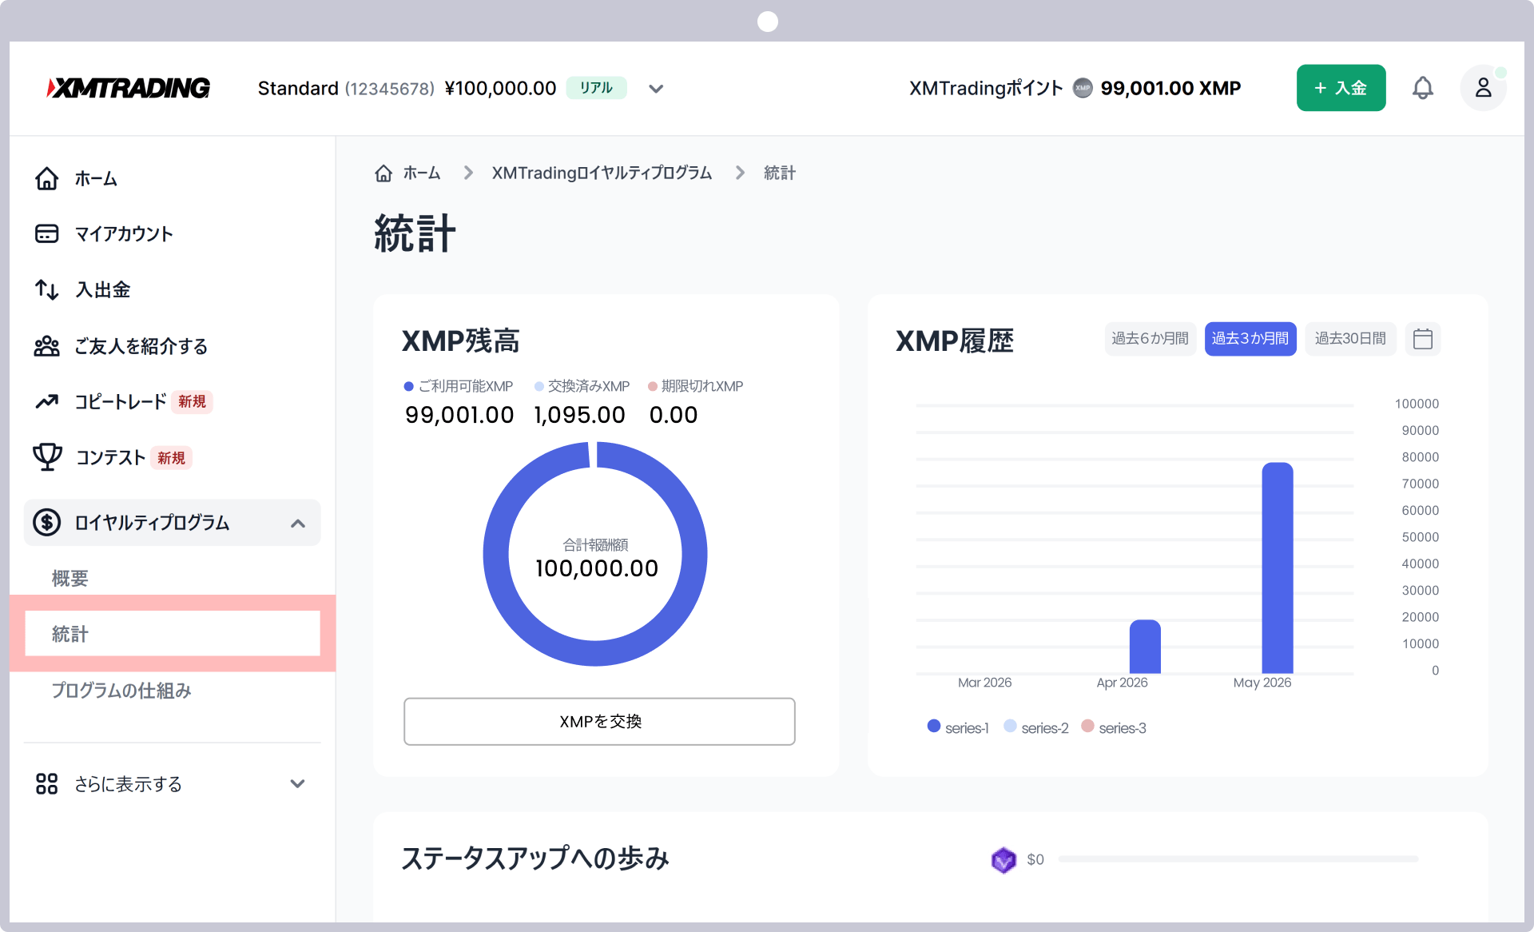Click the 期限切れXMP legend dot
The image size is (1534, 932).
coord(652,386)
